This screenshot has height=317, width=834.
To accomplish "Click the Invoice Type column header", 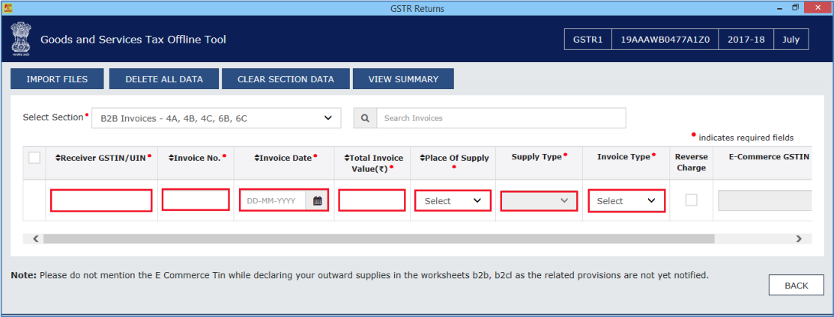I will point(623,157).
